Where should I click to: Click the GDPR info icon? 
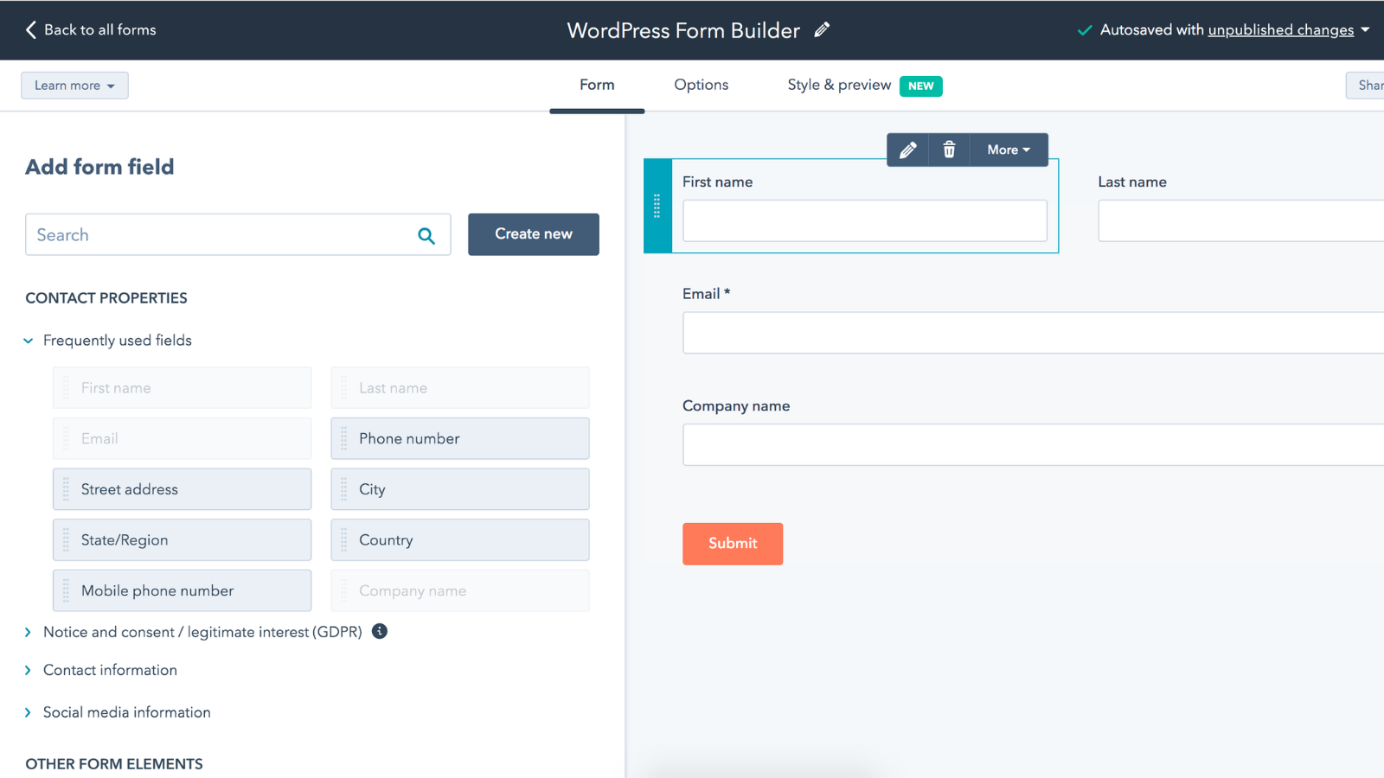point(380,632)
